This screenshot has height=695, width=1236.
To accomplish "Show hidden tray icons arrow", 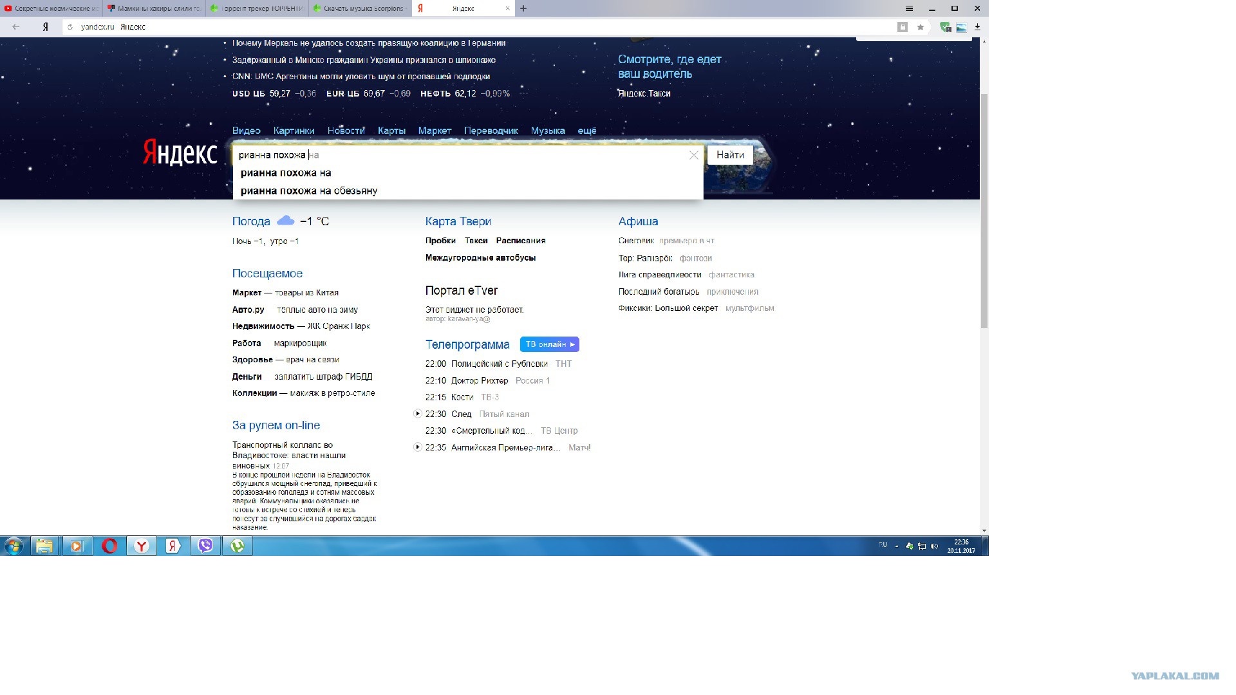I will coord(897,546).
